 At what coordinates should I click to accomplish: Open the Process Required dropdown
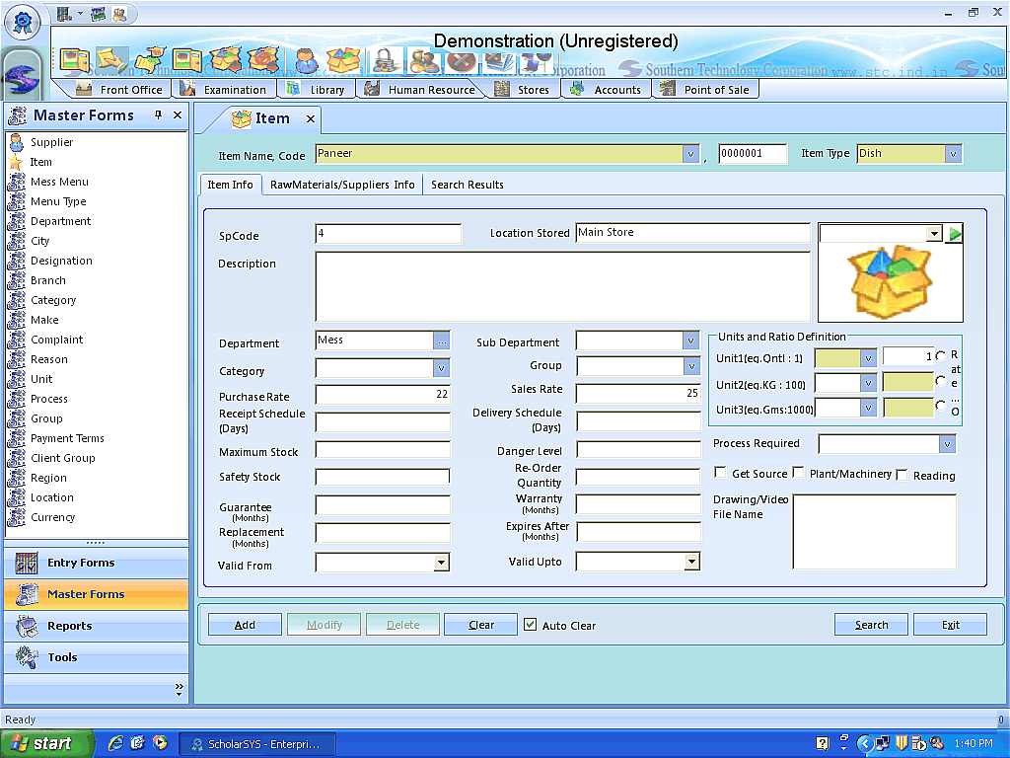coord(947,444)
